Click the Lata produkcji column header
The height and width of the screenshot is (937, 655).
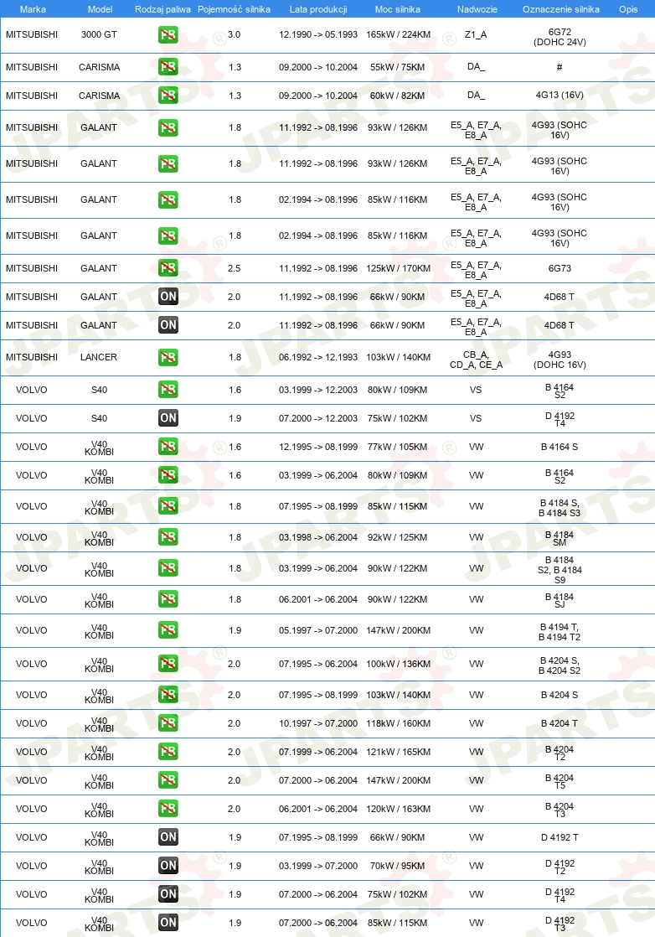point(318,9)
